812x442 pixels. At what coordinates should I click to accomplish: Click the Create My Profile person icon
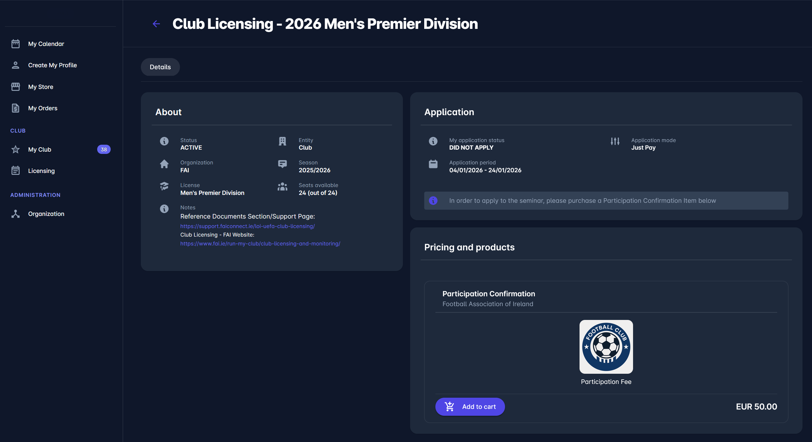[15, 65]
